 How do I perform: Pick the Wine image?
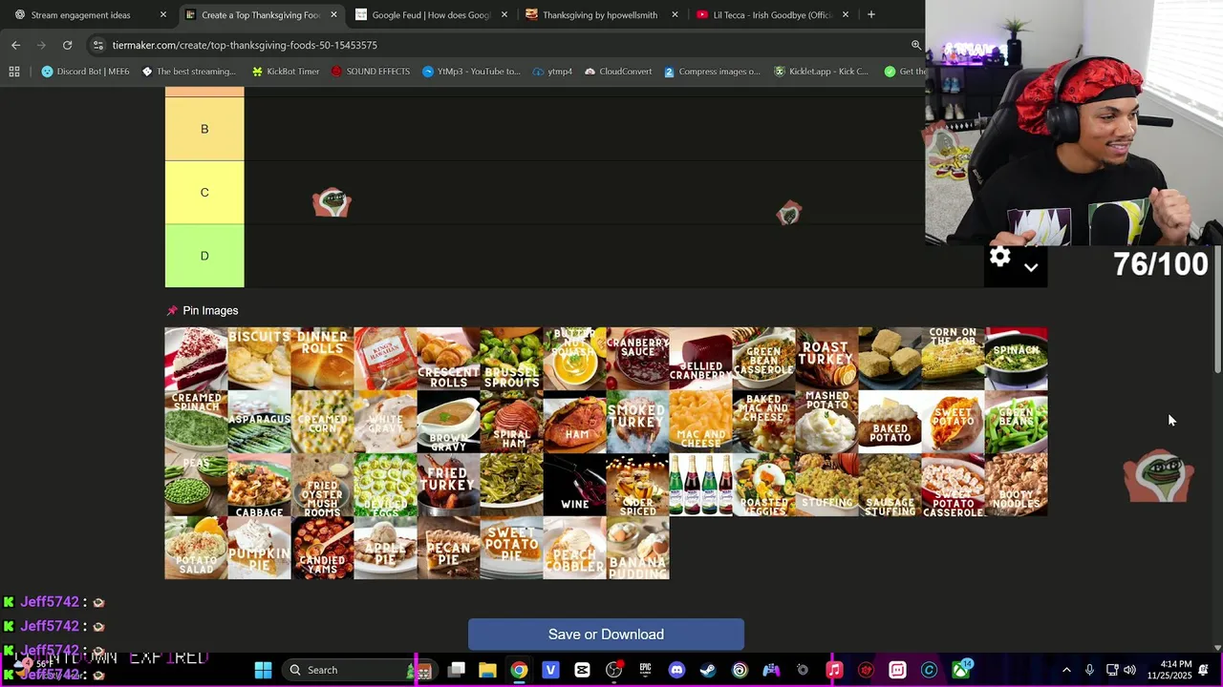(574, 485)
